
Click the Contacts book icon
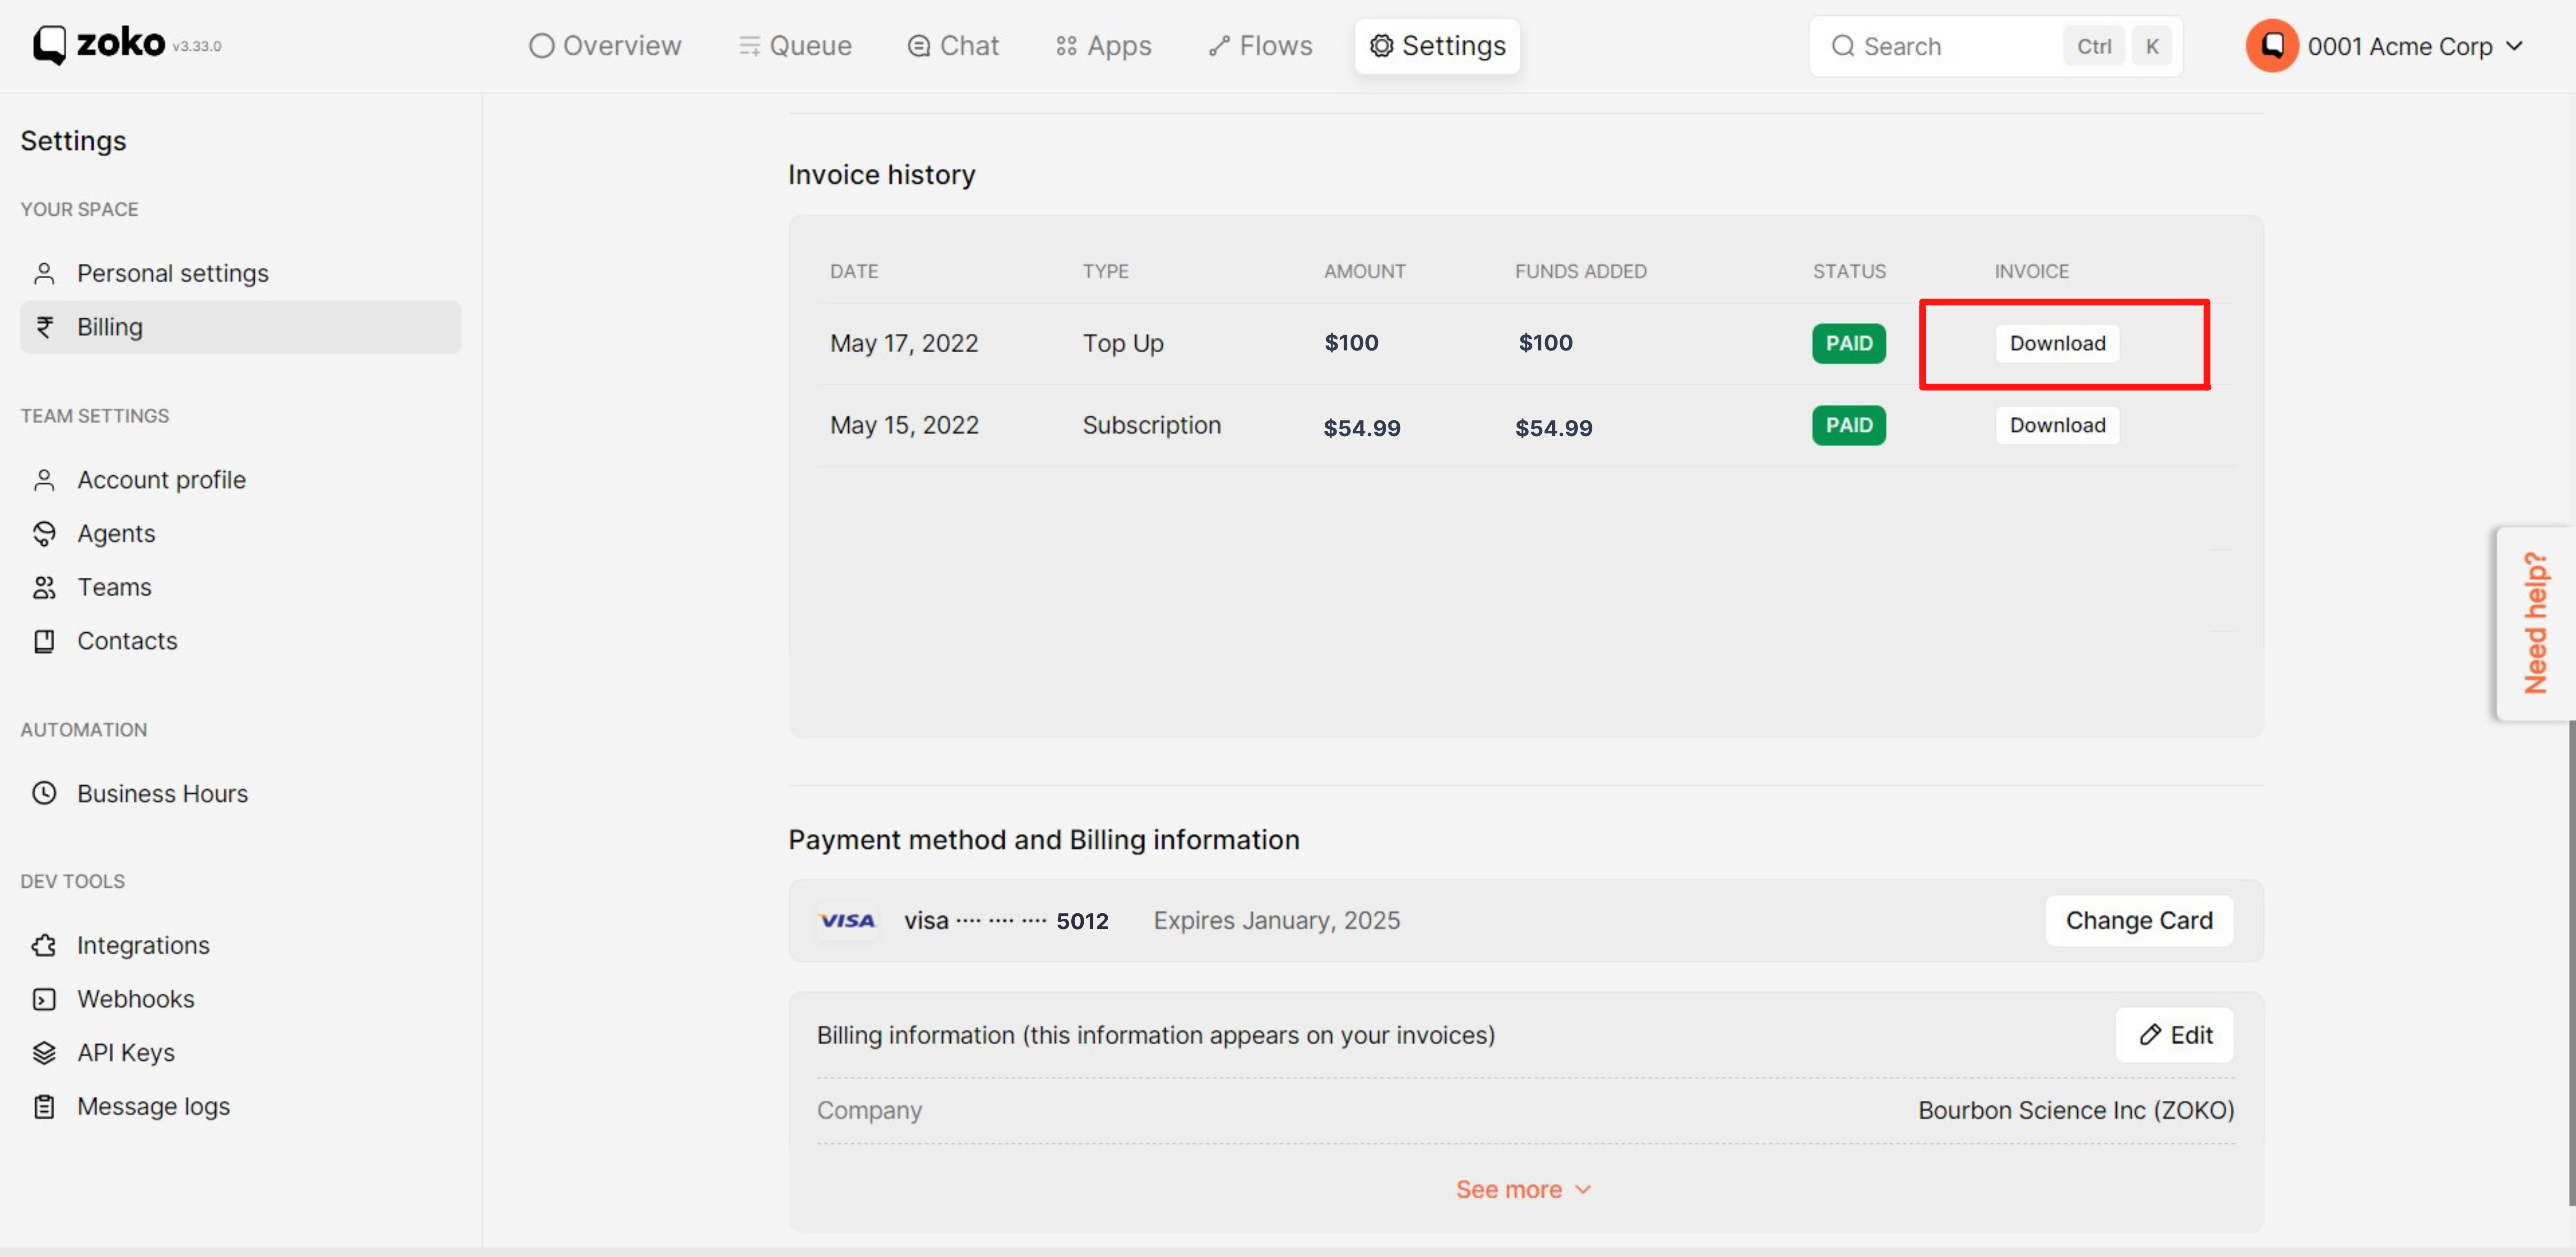(44, 640)
